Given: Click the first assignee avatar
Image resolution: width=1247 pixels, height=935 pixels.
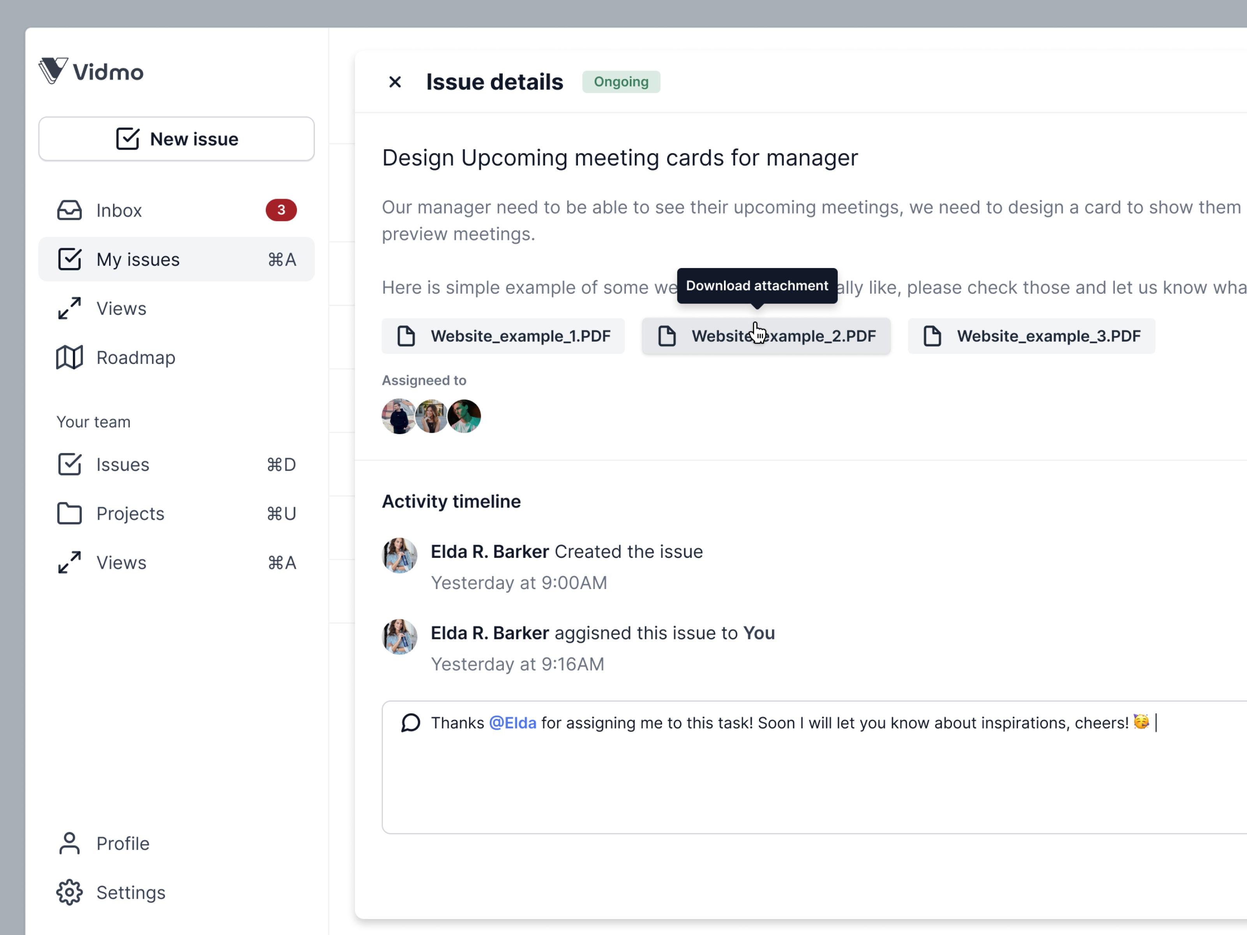Looking at the screenshot, I should [x=399, y=416].
